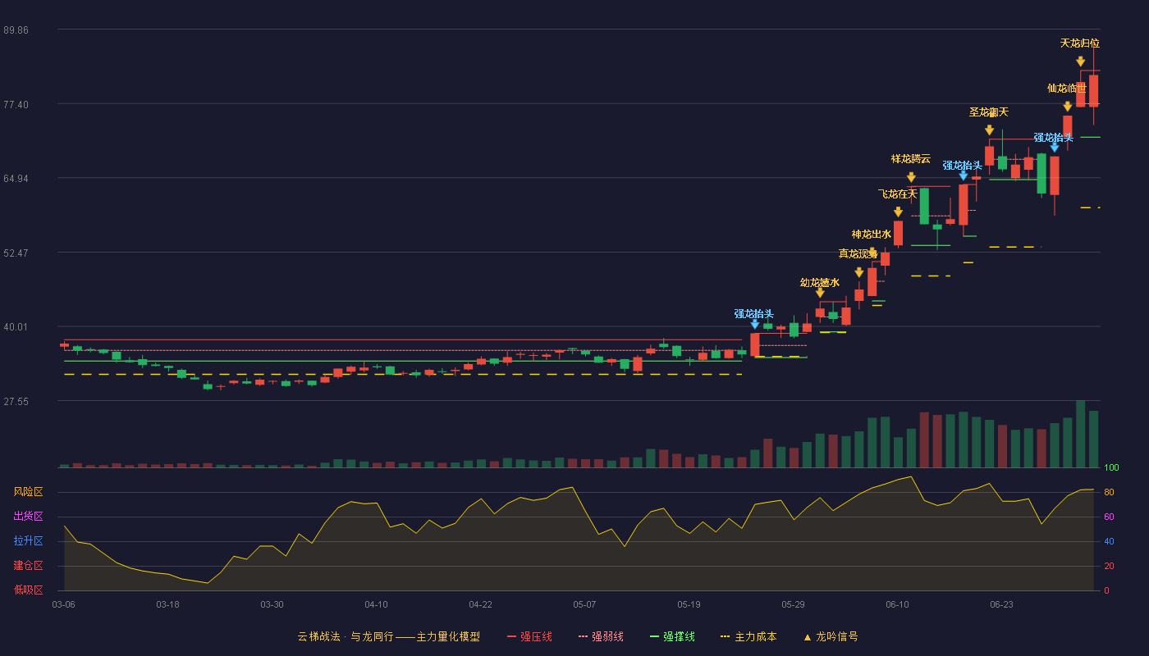Click the 64.94 price axis label
The width and height of the screenshot is (1149, 656).
click(x=16, y=178)
